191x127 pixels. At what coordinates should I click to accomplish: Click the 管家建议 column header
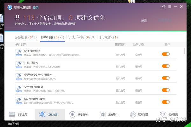[x=120, y=44]
